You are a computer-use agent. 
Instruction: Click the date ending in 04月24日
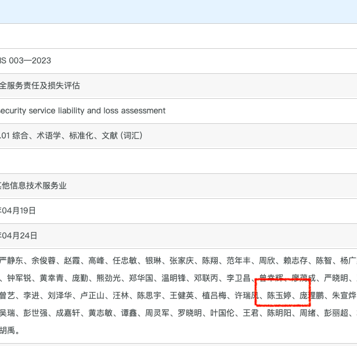click(19, 236)
